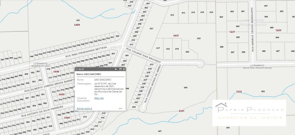Click the Aplicar zoom a link
This screenshot has height=135, width=295.
[84, 108]
